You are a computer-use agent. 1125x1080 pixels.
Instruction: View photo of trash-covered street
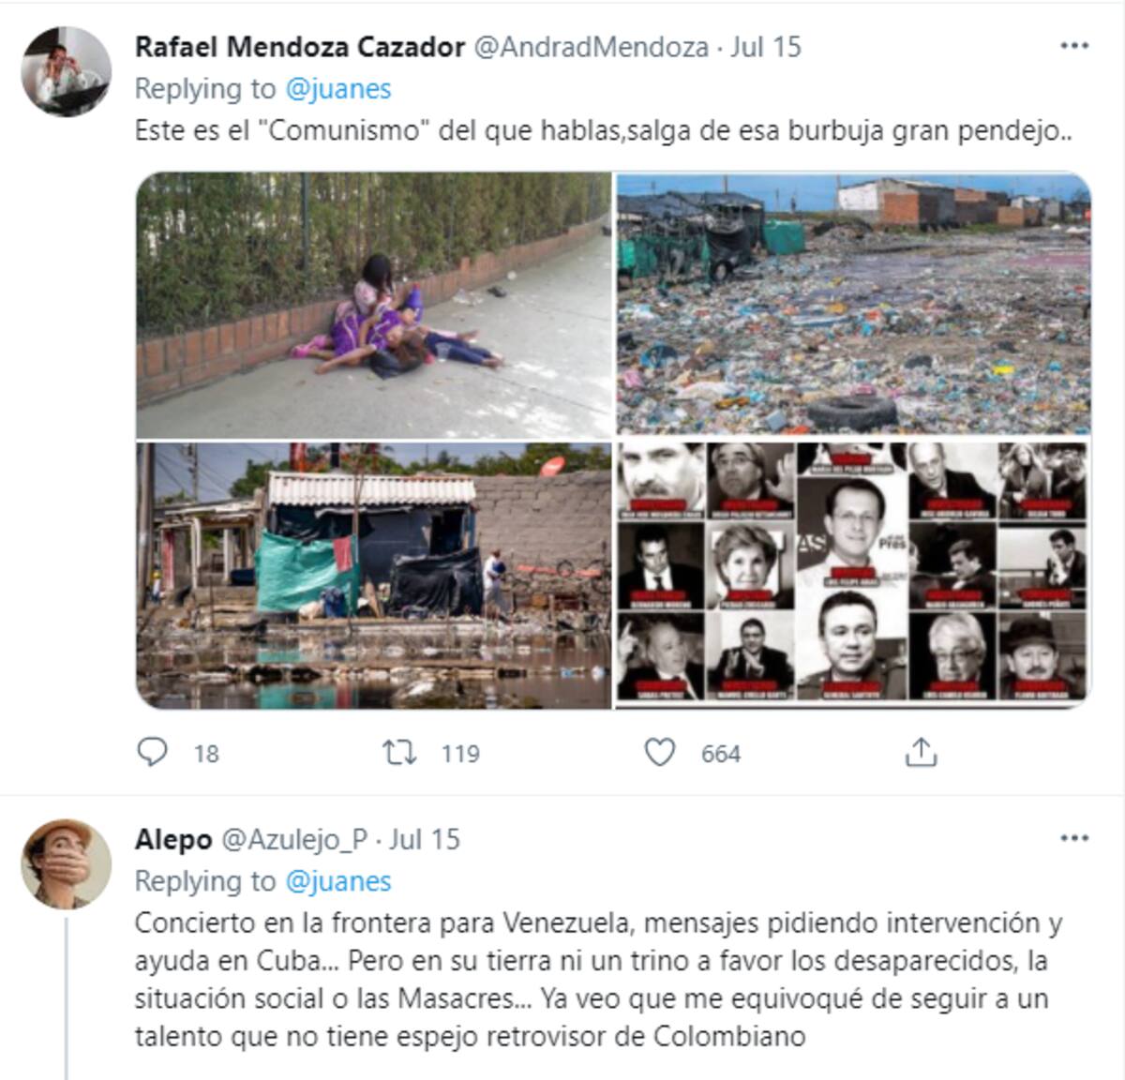[854, 305]
